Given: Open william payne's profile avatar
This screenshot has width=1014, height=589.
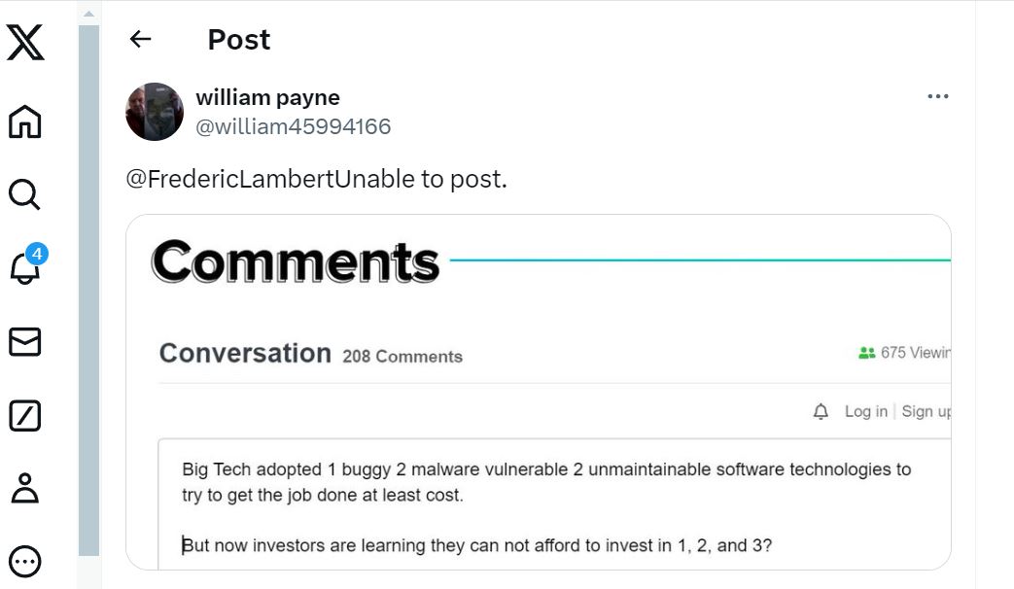Looking at the screenshot, I should (155, 112).
